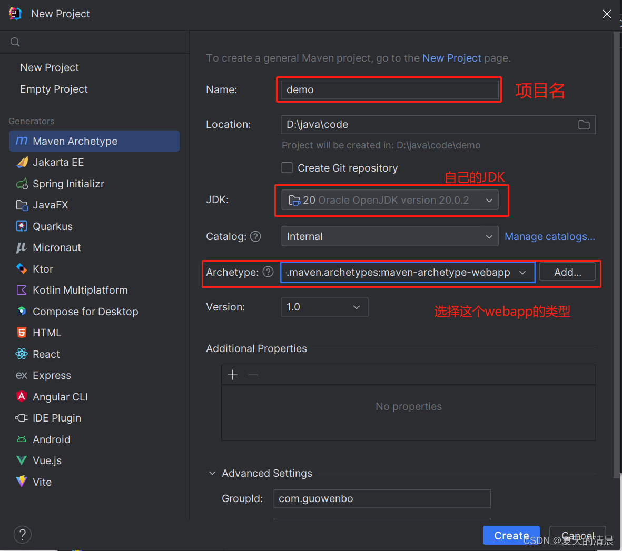Open the JDK version dropdown

[x=390, y=200]
